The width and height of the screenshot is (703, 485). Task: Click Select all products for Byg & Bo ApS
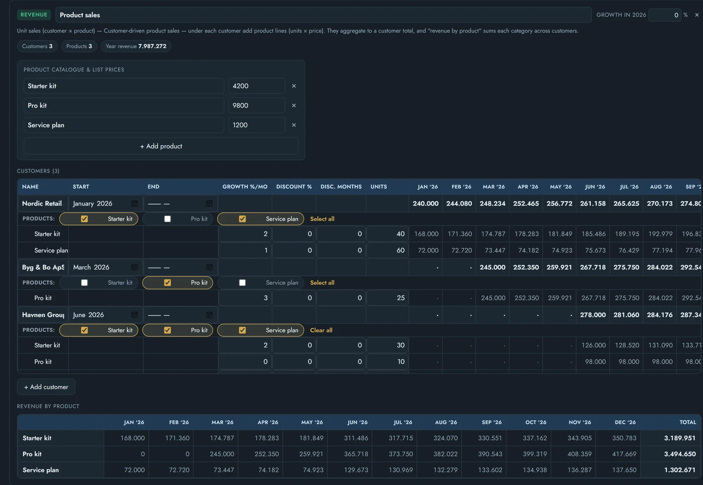tap(322, 283)
